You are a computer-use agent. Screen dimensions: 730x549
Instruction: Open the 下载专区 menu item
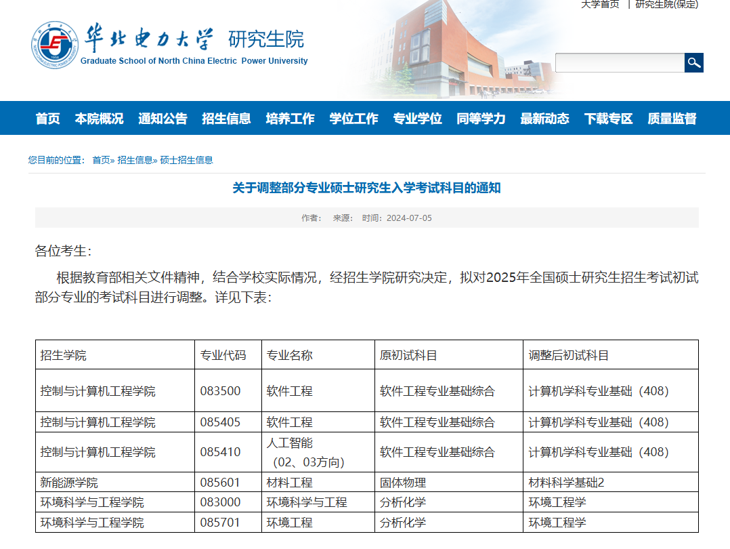(x=608, y=119)
